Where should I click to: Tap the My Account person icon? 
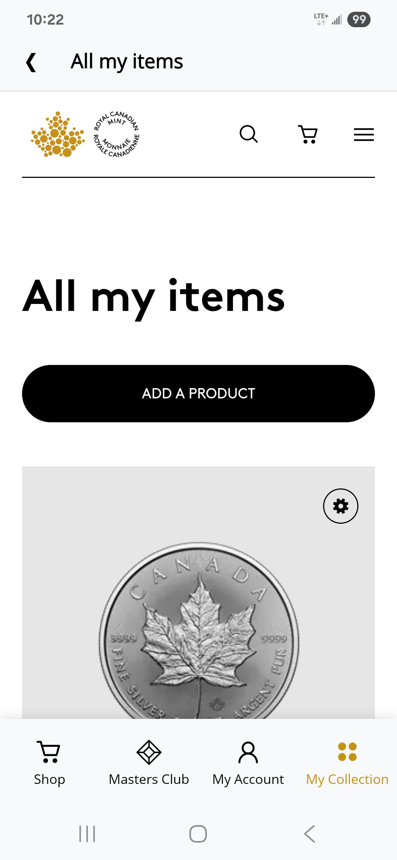tap(248, 752)
